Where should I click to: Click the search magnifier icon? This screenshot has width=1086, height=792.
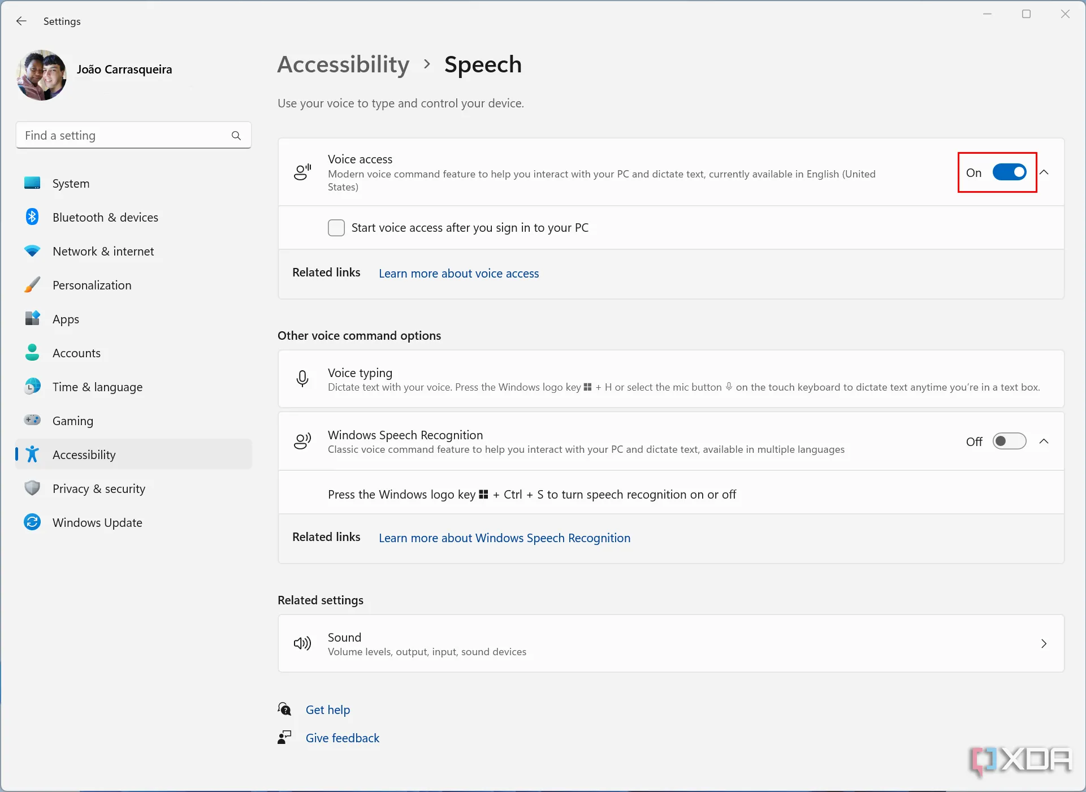click(236, 136)
